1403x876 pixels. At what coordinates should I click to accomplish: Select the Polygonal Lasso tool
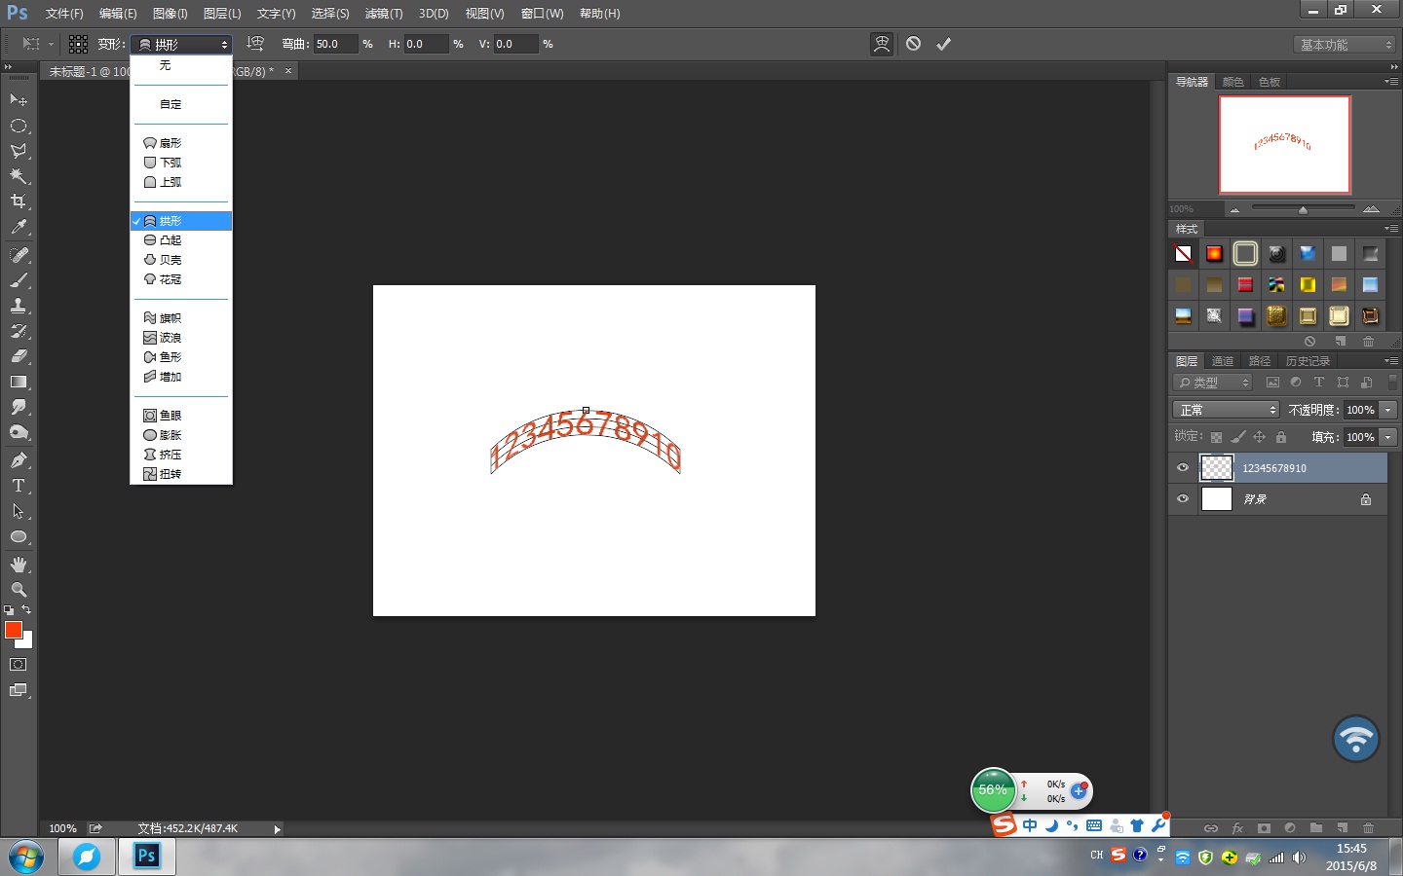click(19, 151)
